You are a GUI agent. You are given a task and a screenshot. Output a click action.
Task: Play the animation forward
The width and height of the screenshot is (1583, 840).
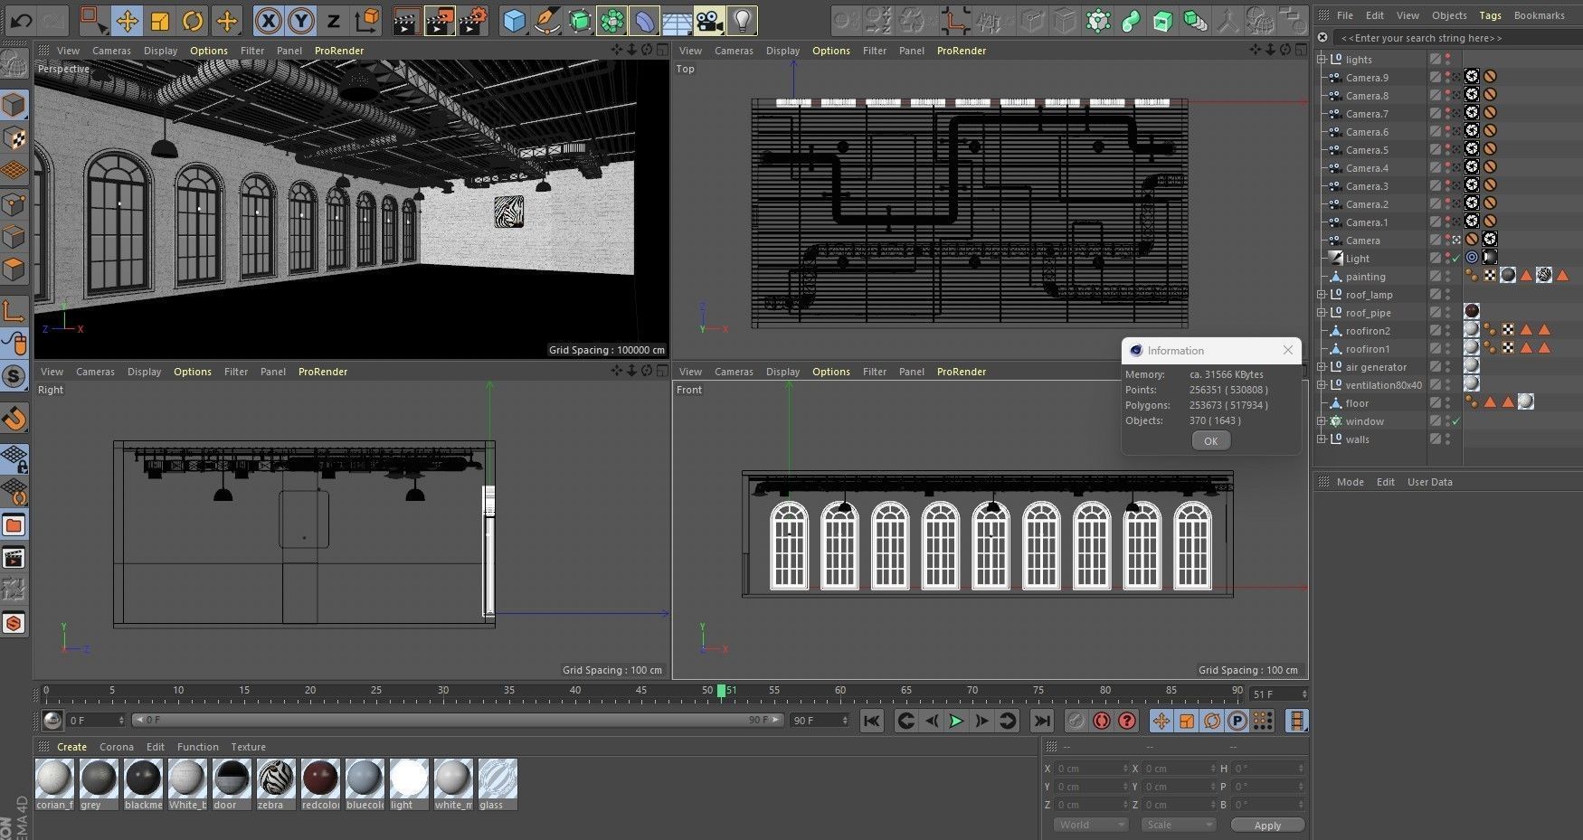956,721
